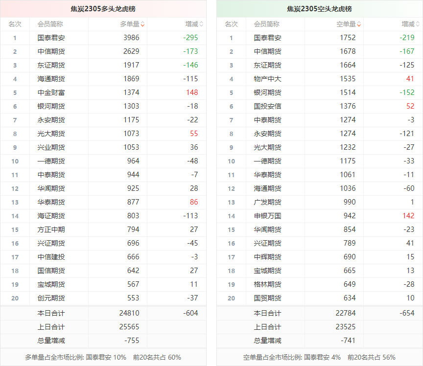This screenshot has height=366, width=423.
Task: Select 创元期货 at rank 20
Action: point(51,298)
